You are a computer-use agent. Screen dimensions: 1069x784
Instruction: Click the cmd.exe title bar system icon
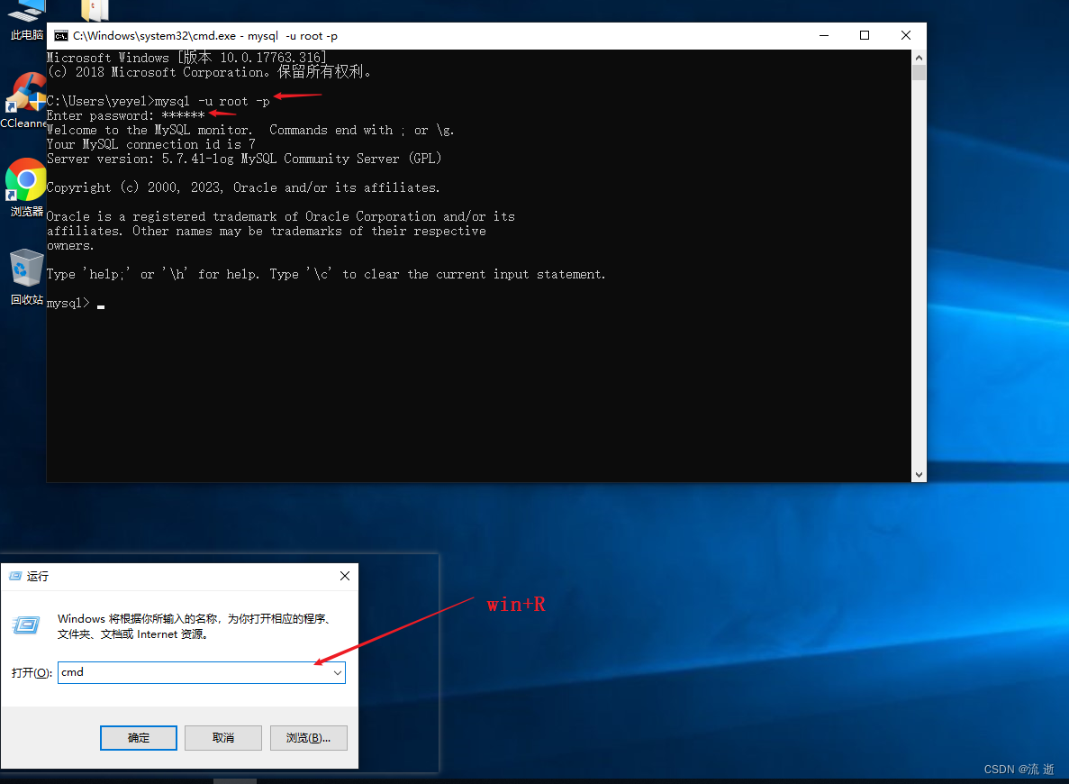pyautogui.click(x=61, y=35)
